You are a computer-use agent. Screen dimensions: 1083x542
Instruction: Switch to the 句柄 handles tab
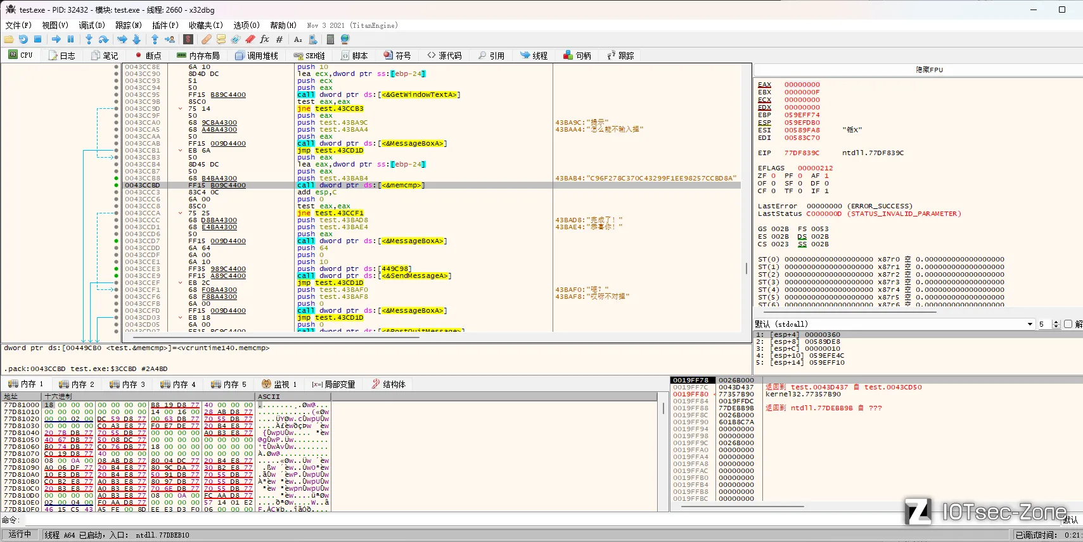coord(578,56)
